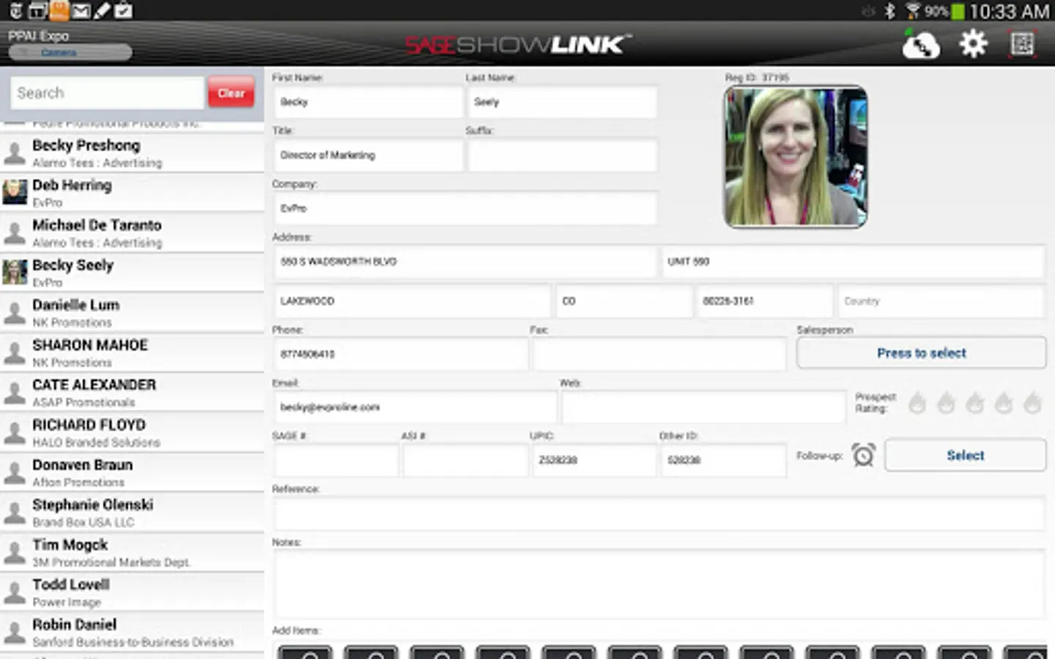
Task: Click the SAGE # field
Action: (336, 461)
